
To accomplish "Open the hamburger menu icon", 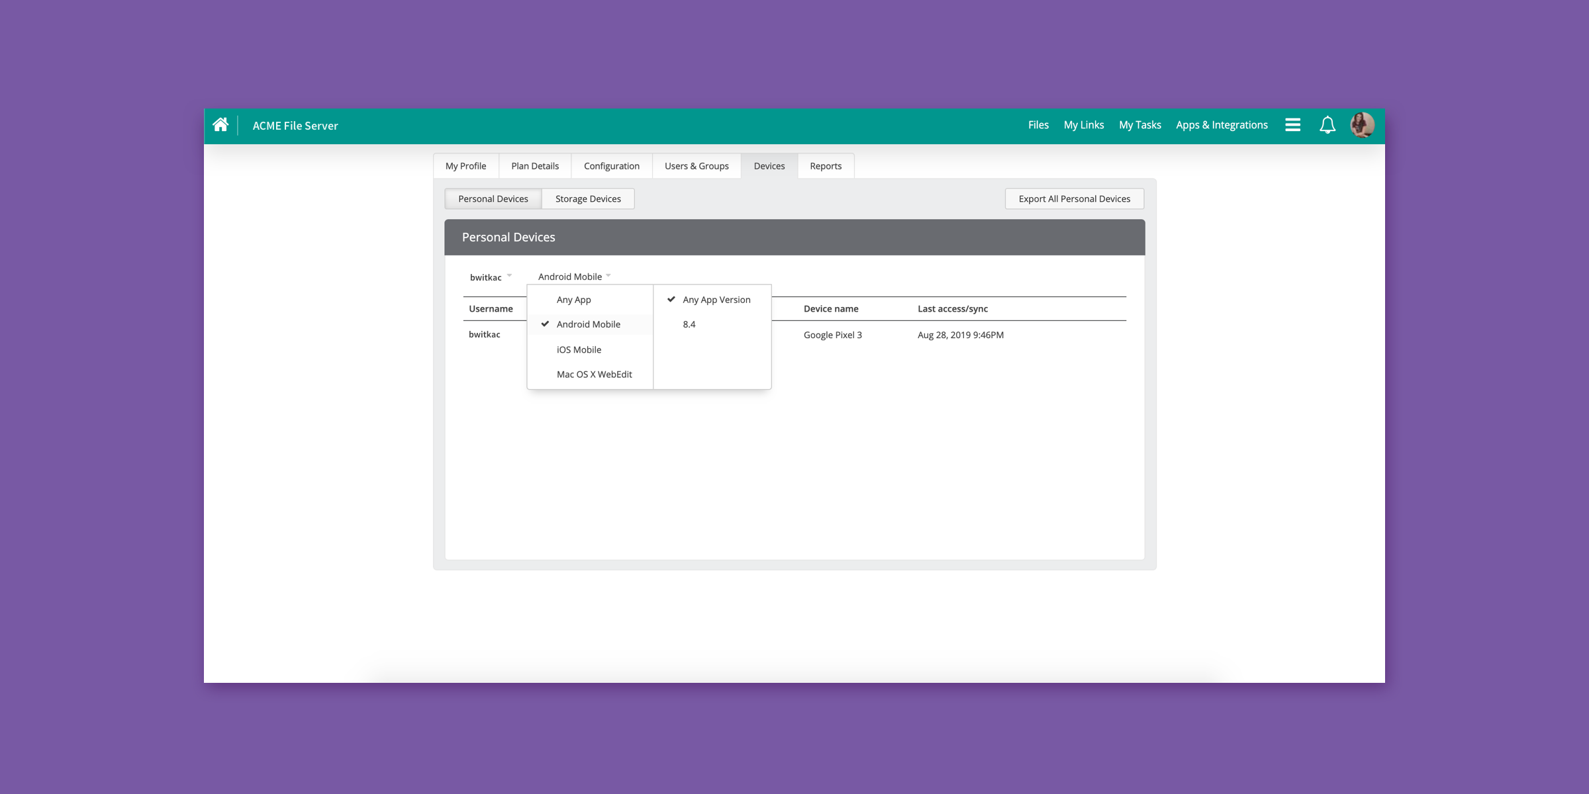I will pyautogui.click(x=1292, y=125).
